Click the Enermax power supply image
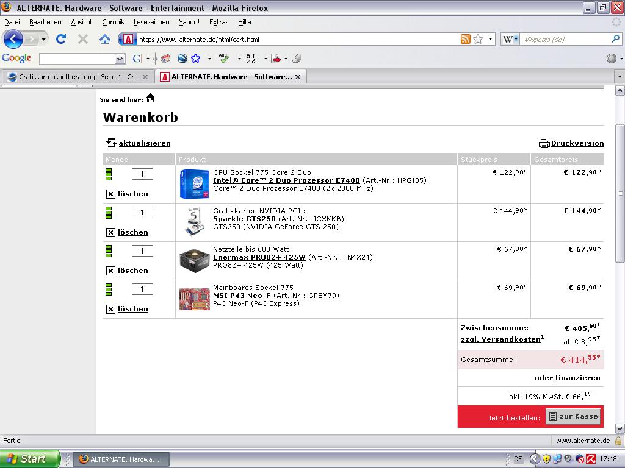 (194, 260)
